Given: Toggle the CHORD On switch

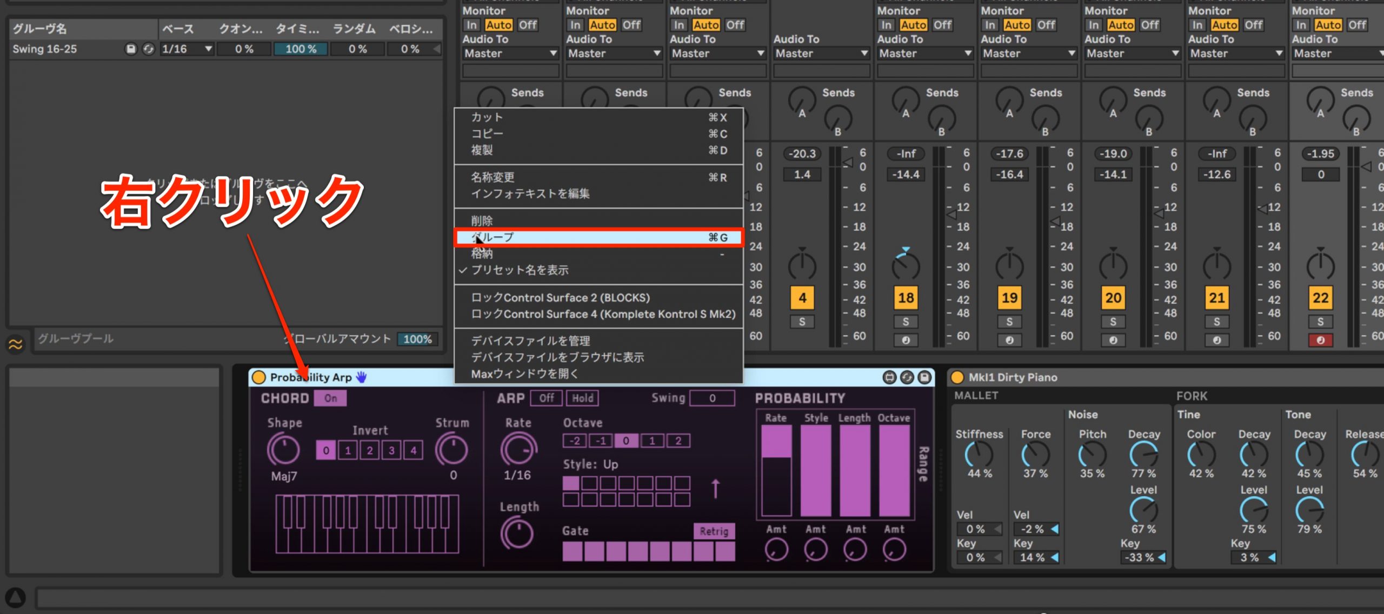Looking at the screenshot, I should 330,398.
